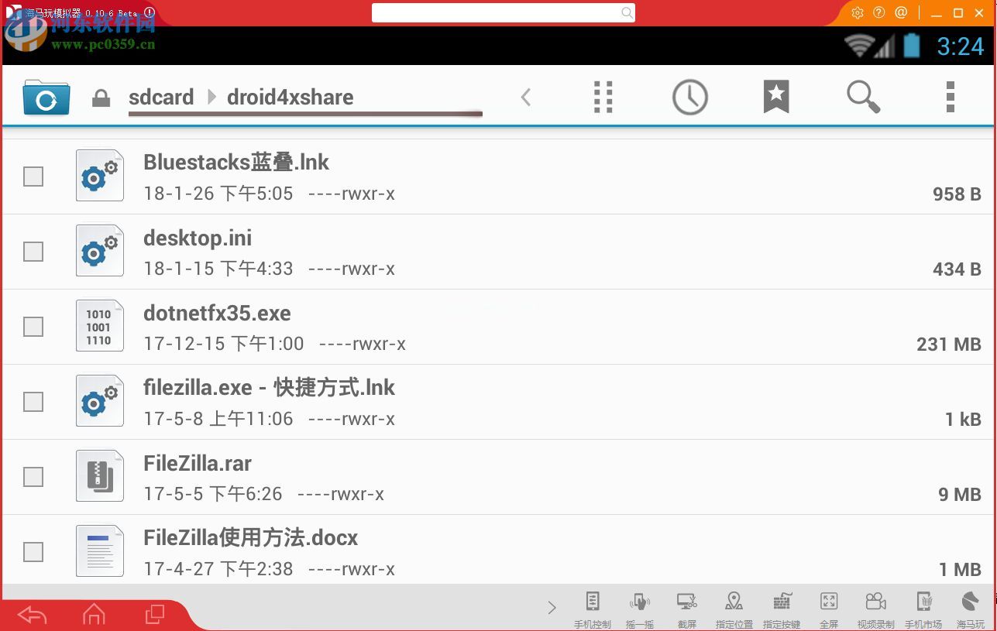Open the sdcard path segment
This screenshot has height=631, width=997.
click(161, 98)
